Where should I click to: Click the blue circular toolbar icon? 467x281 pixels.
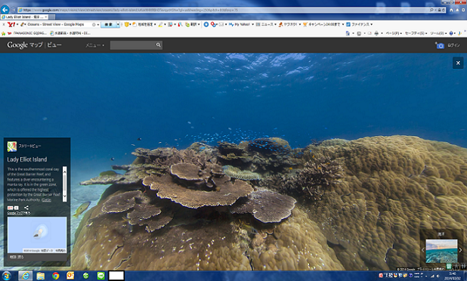coord(206,24)
